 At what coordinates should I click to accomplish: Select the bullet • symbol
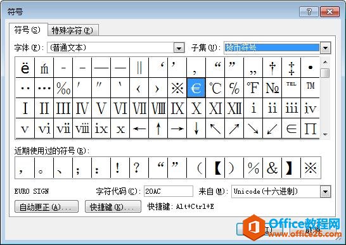coord(310,68)
